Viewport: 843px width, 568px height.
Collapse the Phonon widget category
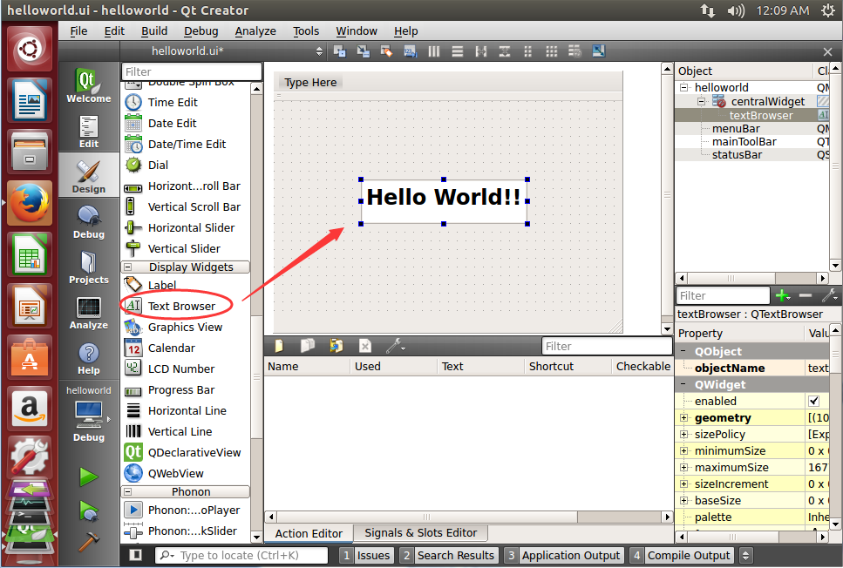[x=128, y=491]
